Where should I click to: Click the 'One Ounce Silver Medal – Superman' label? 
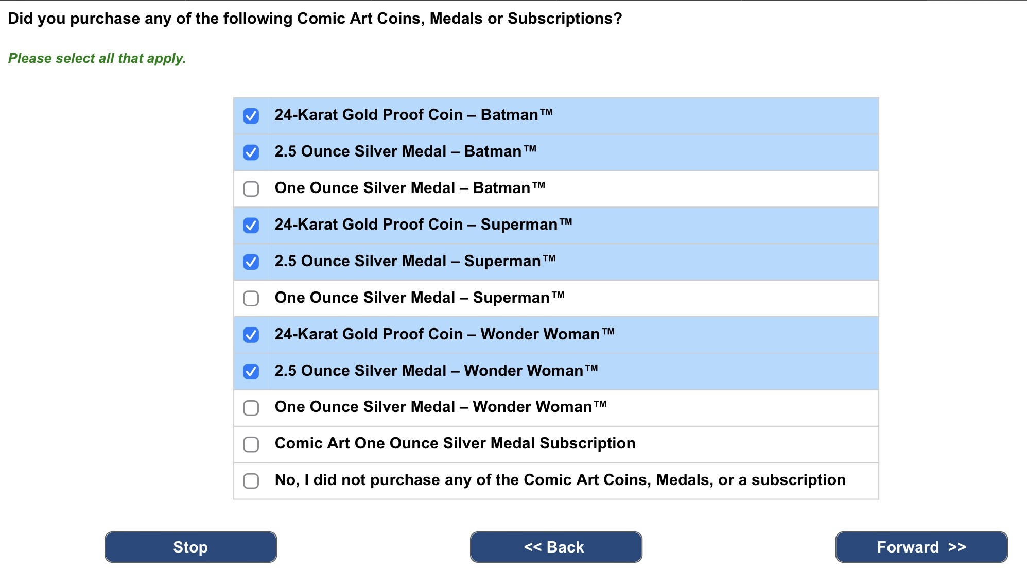tap(419, 298)
